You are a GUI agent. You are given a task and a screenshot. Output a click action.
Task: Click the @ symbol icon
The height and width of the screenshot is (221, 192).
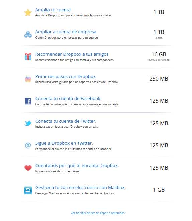pyautogui.click(x=28, y=145)
